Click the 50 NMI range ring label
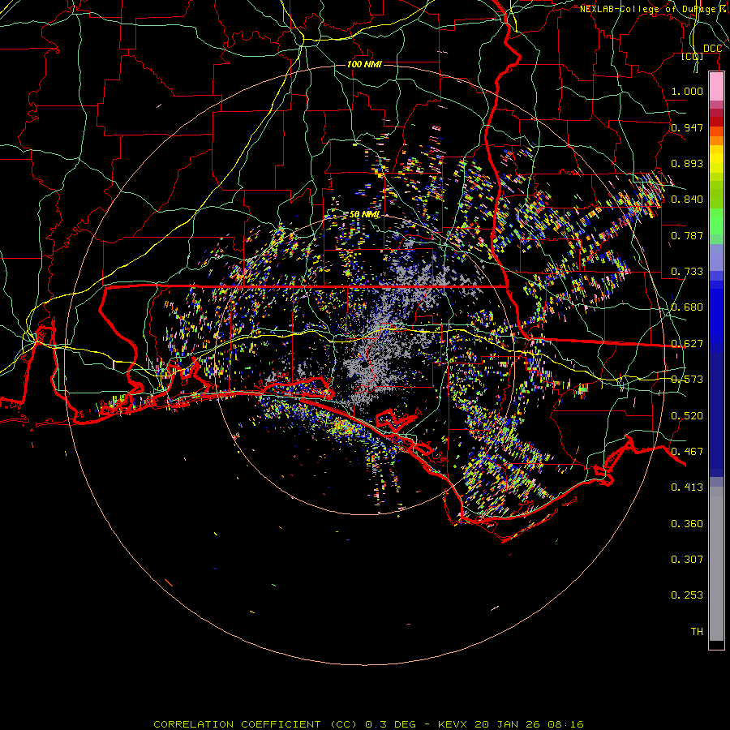Viewport: 730px width, 730px height. point(364,215)
